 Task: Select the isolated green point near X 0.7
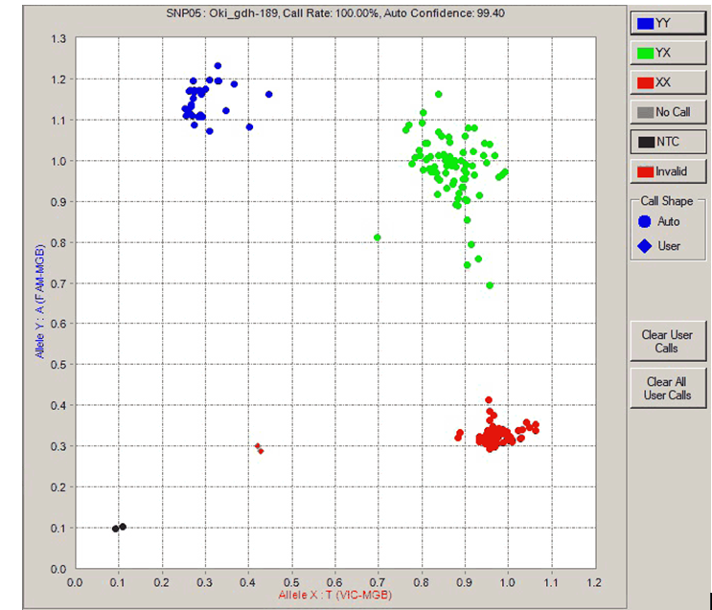pos(378,237)
